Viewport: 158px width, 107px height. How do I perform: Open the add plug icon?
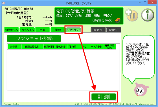click(x=131, y=15)
